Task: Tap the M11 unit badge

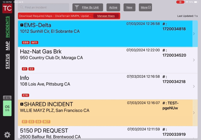Action: tap(34, 42)
